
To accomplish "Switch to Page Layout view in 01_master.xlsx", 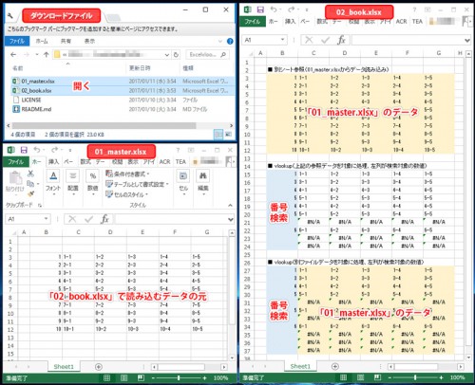I will [123, 377].
